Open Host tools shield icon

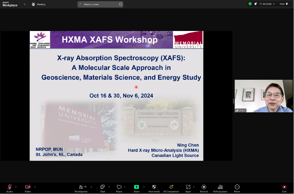154,187
